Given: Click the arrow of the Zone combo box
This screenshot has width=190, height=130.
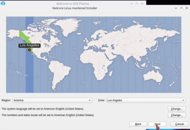Looking at the screenshot, I should (183, 100).
